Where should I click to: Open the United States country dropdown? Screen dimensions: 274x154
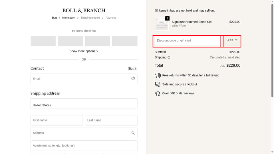(x=84, y=104)
